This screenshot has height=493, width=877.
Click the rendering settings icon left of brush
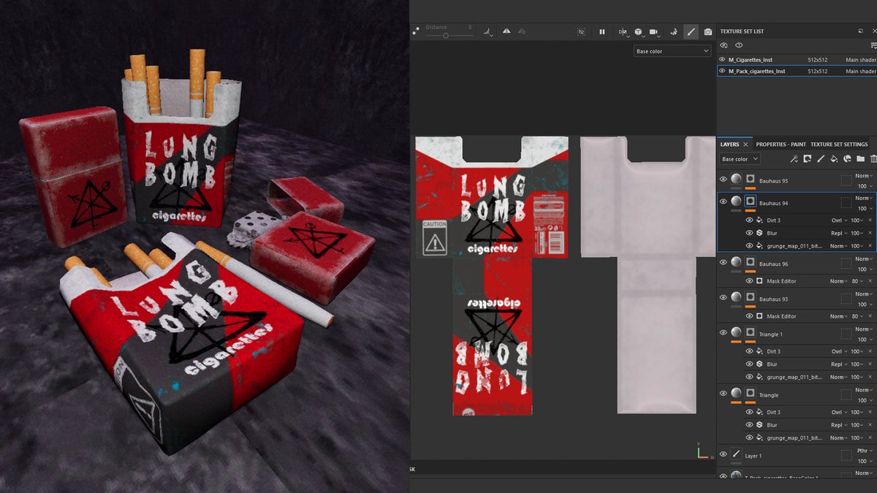tap(673, 32)
